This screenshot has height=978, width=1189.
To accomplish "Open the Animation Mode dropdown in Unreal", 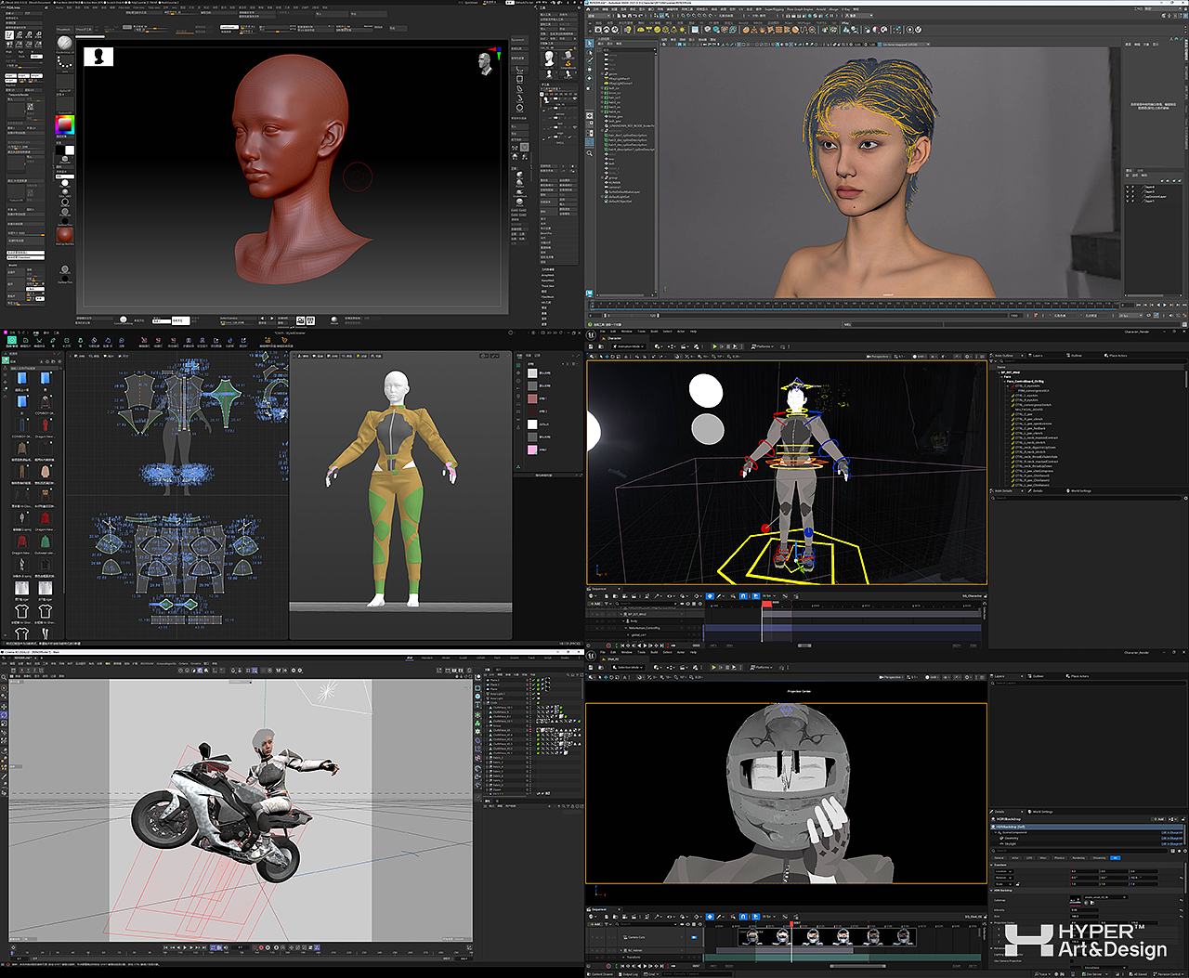I will pos(631,346).
